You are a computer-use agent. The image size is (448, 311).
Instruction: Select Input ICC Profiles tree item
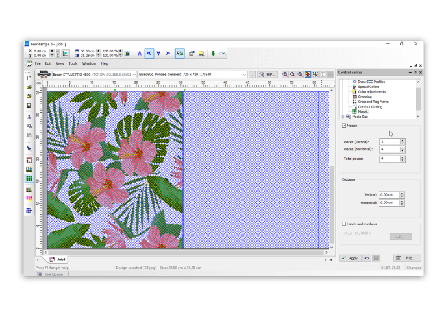pos(371,82)
